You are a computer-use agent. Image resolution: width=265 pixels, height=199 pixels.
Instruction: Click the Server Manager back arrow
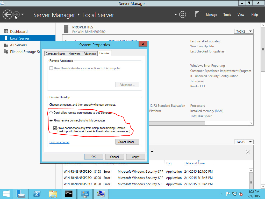click(x=8, y=14)
